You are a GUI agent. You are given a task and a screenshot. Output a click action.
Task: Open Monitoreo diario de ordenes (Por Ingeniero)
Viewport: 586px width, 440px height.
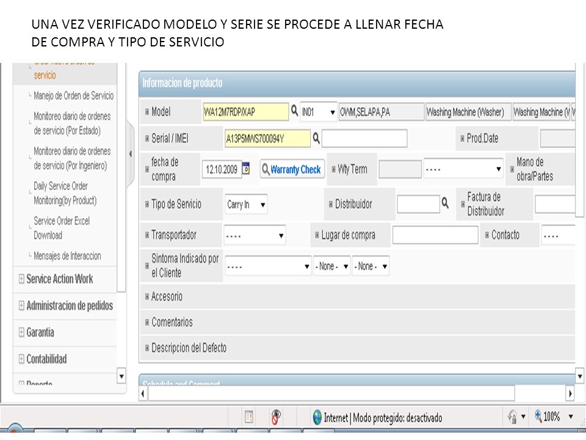coord(72,158)
